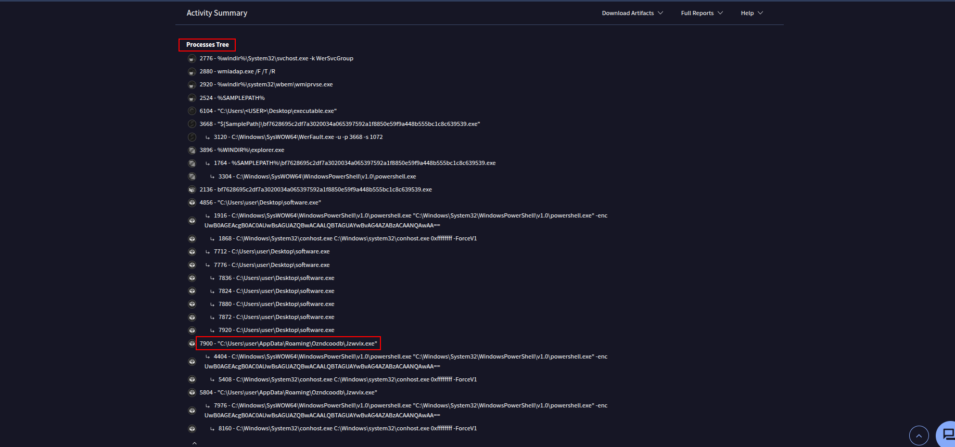Viewport: 955px width, 447px height.
Task: Click the Activity Summary title
Action: click(217, 13)
